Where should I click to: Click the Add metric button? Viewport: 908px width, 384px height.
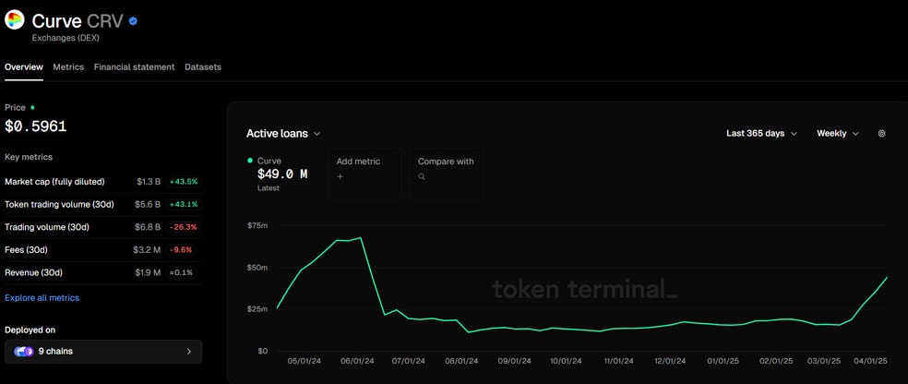[364, 174]
